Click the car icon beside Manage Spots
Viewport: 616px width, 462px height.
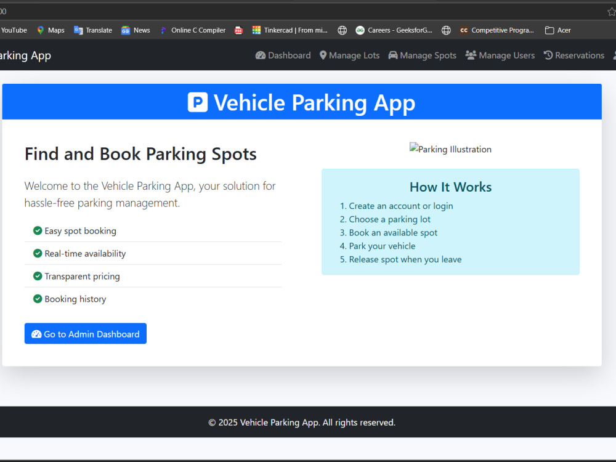tap(393, 55)
